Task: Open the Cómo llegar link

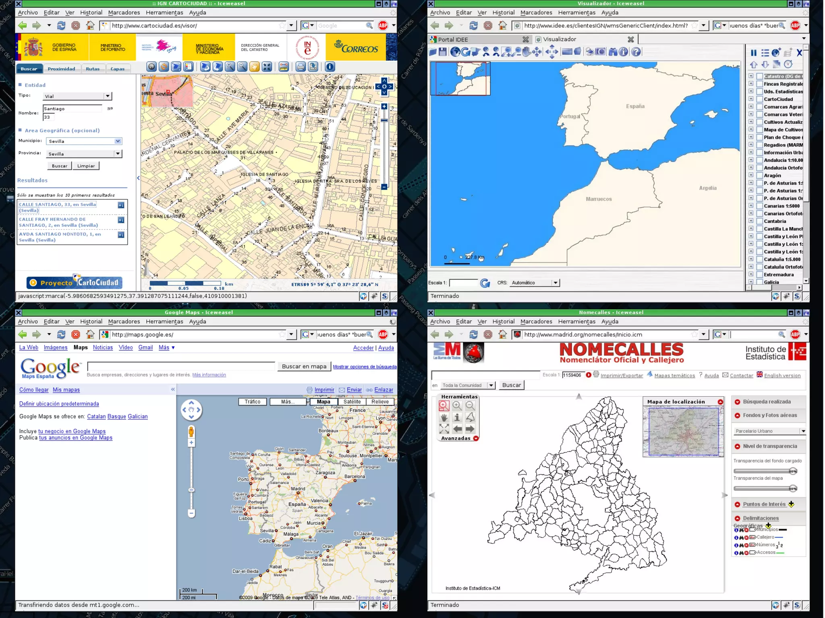Action: pyautogui.click(x=34, y=390)
